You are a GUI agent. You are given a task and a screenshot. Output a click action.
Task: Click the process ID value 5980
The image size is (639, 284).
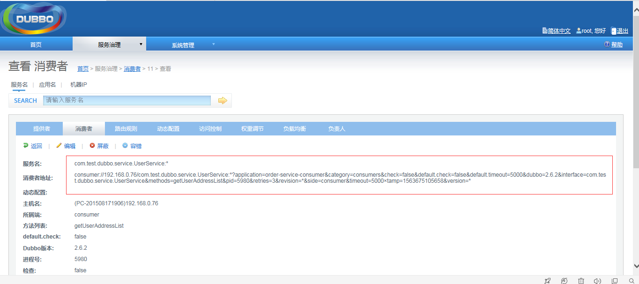tap(81, 259)
